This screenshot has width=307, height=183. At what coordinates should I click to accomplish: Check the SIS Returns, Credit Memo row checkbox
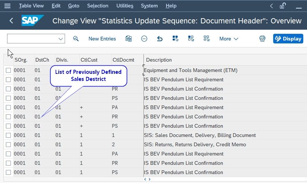click(8, 145)
